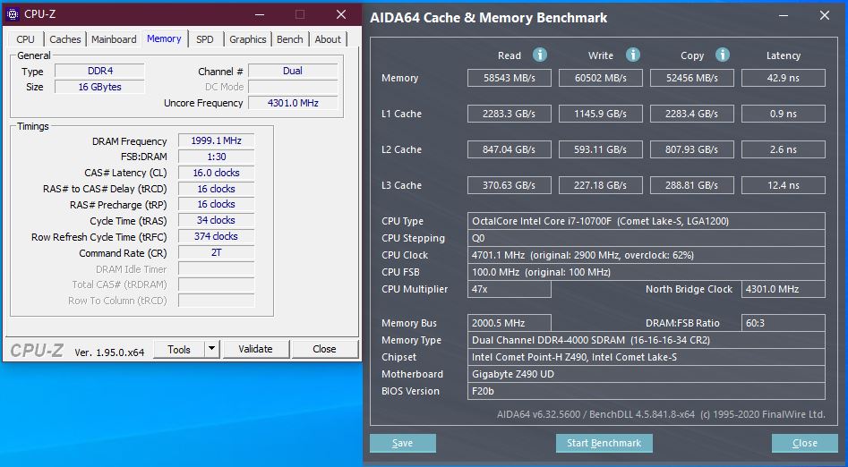Click the L3 Cache latency 12.4 ns value
Image resolution: width=848 pixels, height=467 pixels.
click(784, 185)
